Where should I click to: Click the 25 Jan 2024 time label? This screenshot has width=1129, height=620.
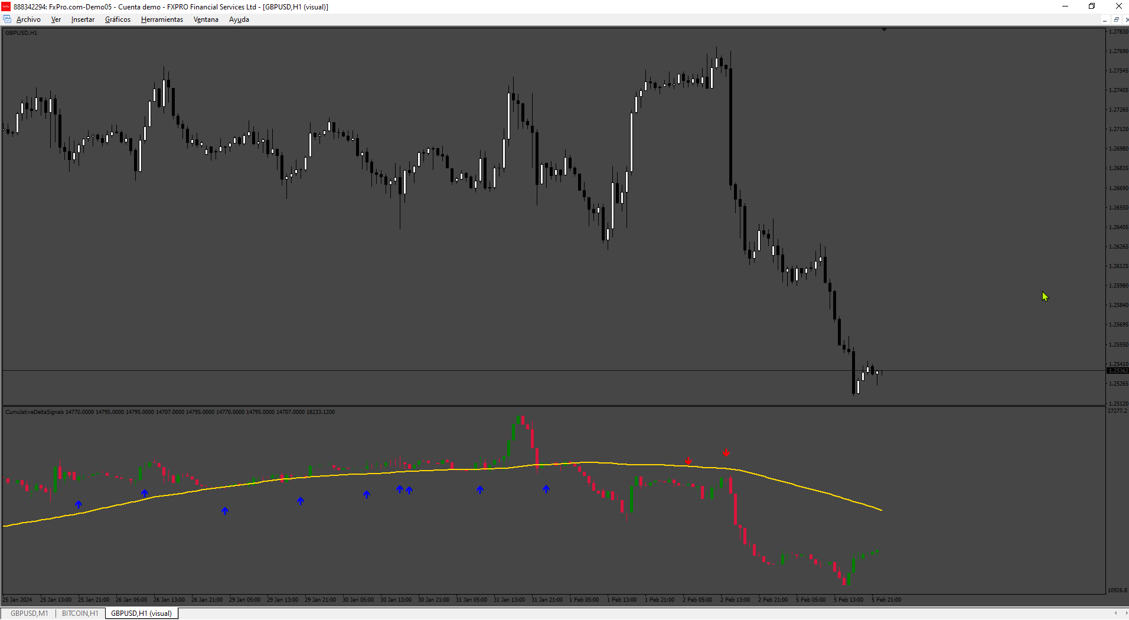click(18, 600)
